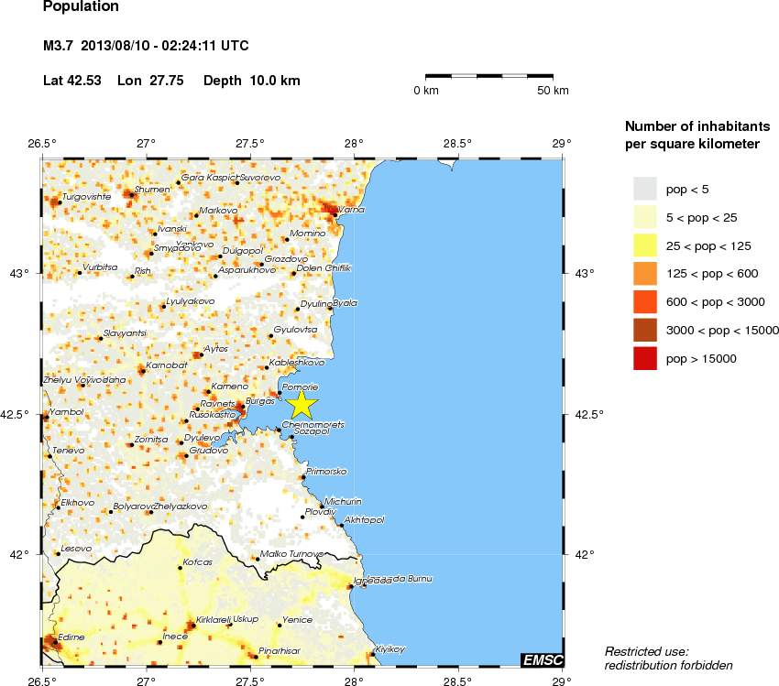Click the Shumen city marker dot

click(135, 194)
